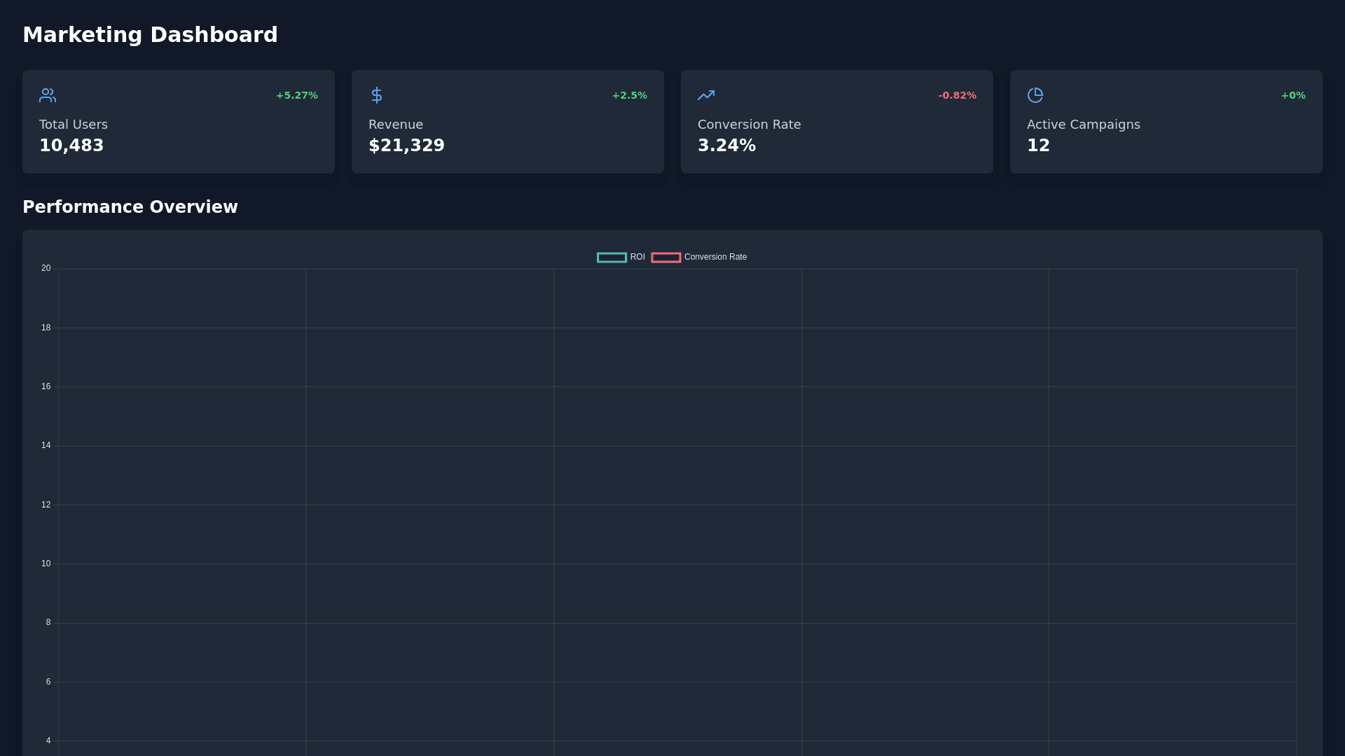Select the Revenue value $21,329

406,146
